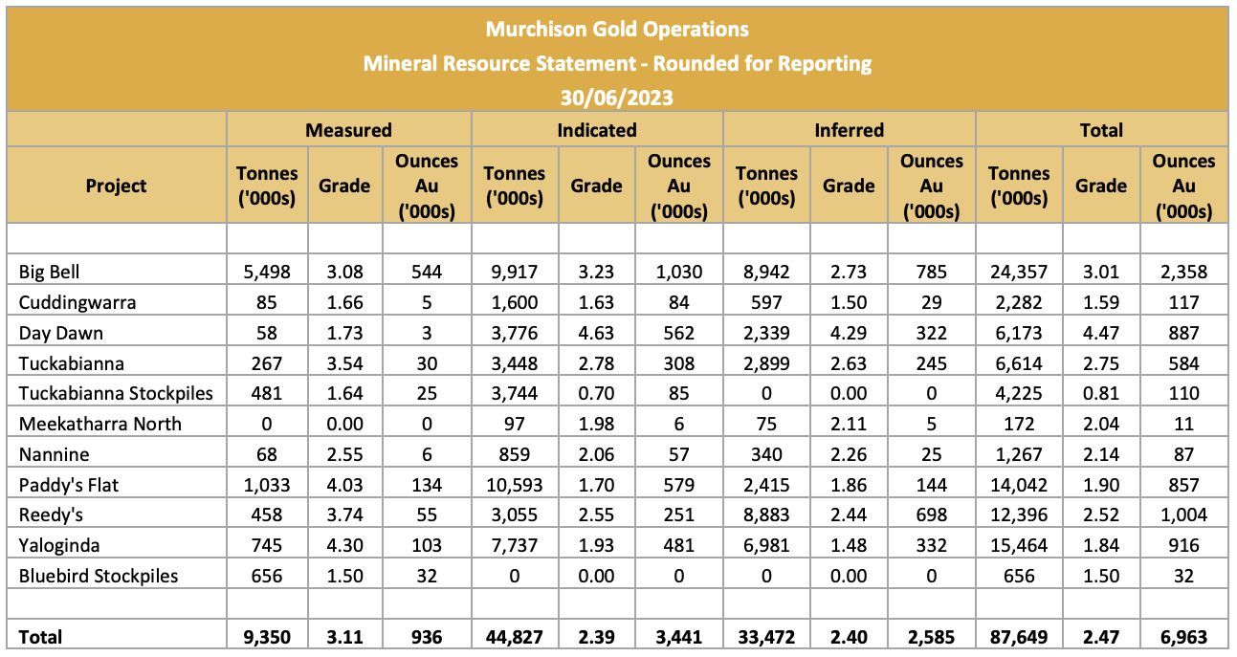
Task: Click the Inferred column group header
Action: [x=849, y=129]
